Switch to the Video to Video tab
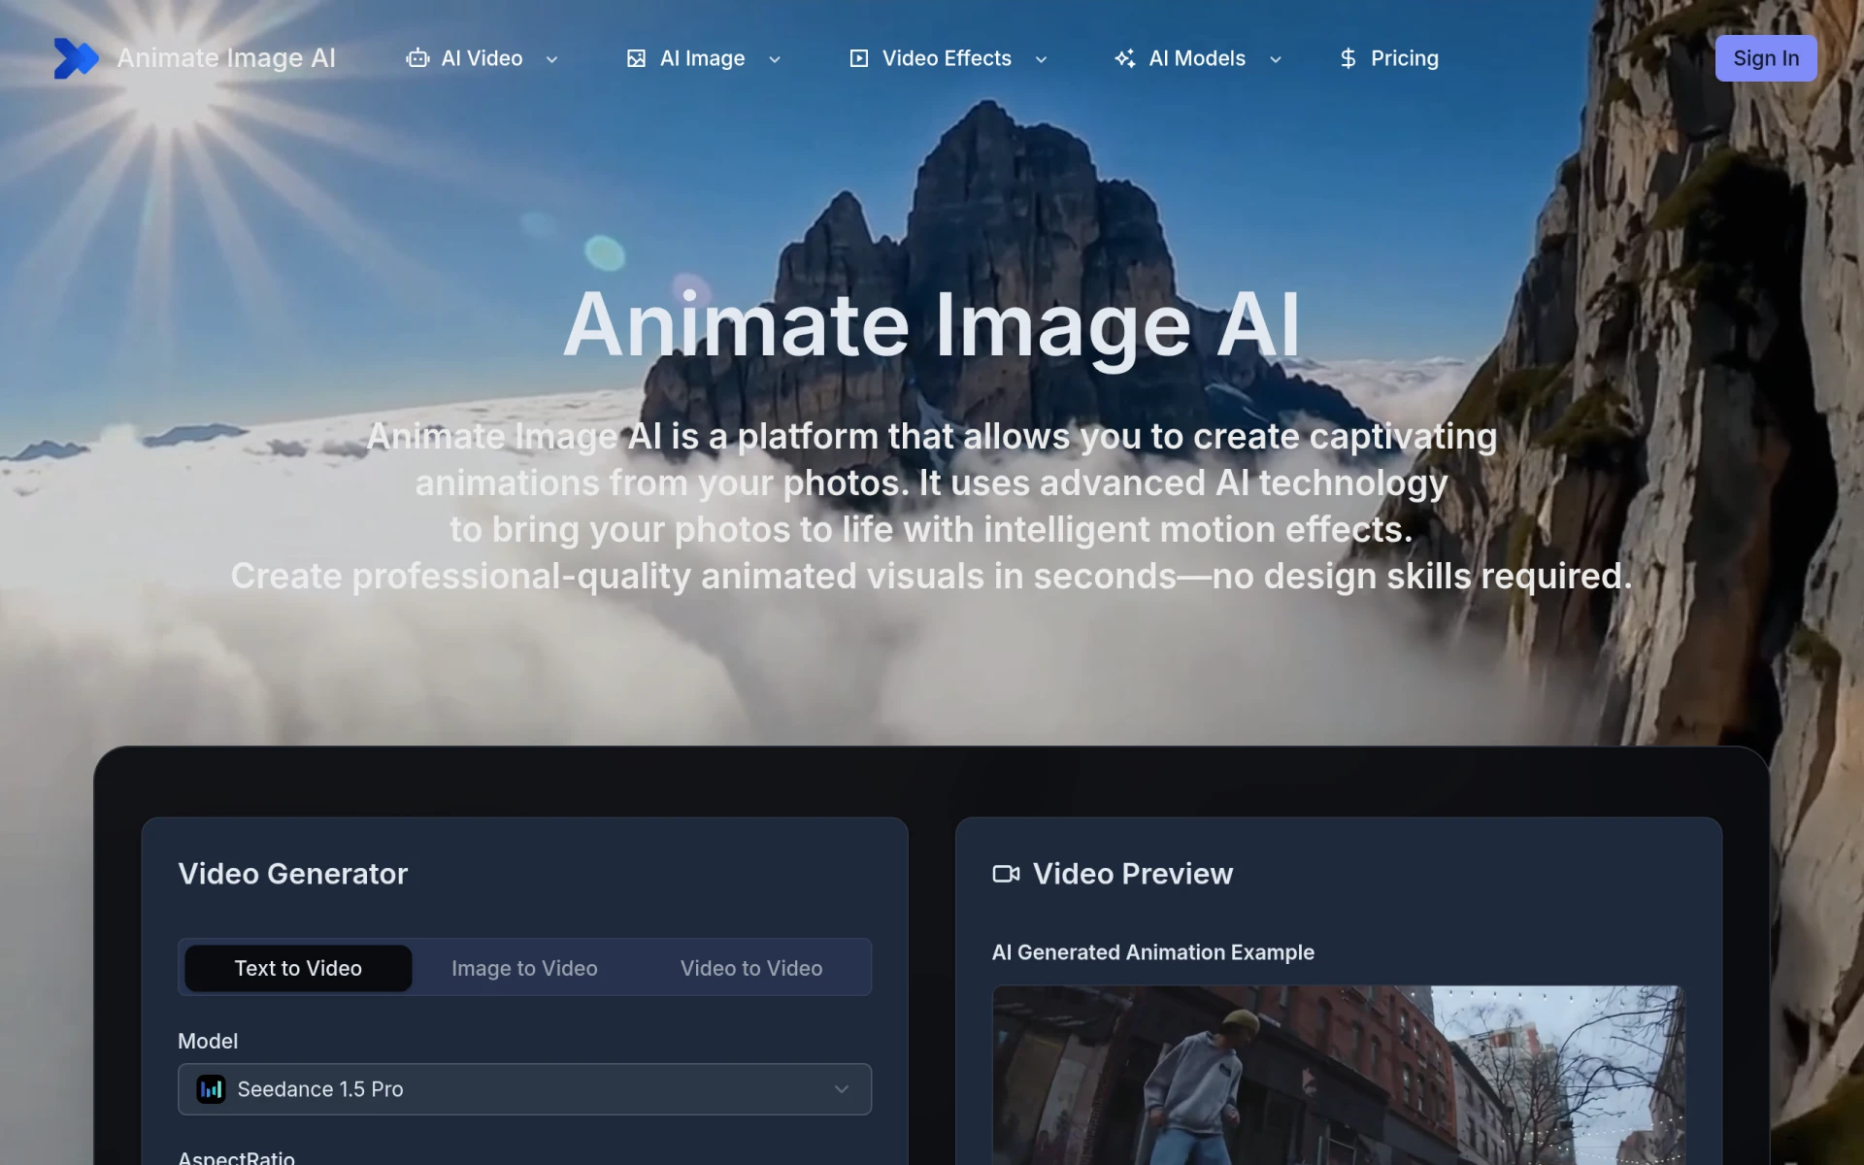 click(751, 968)
